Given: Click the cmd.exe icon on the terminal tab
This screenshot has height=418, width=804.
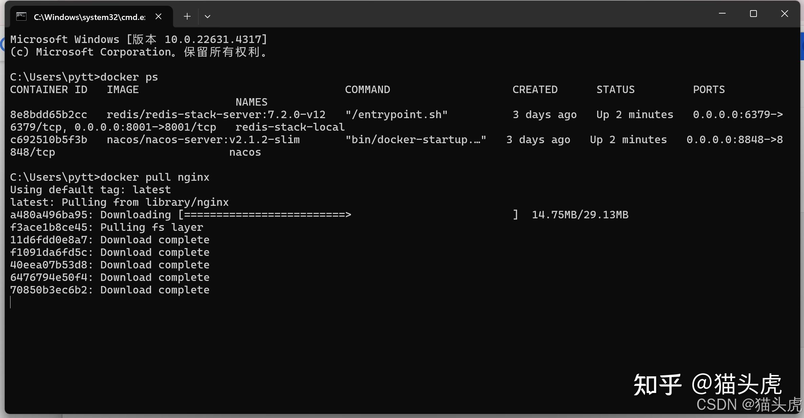Looking at the screenshot, I should (21, 16).
